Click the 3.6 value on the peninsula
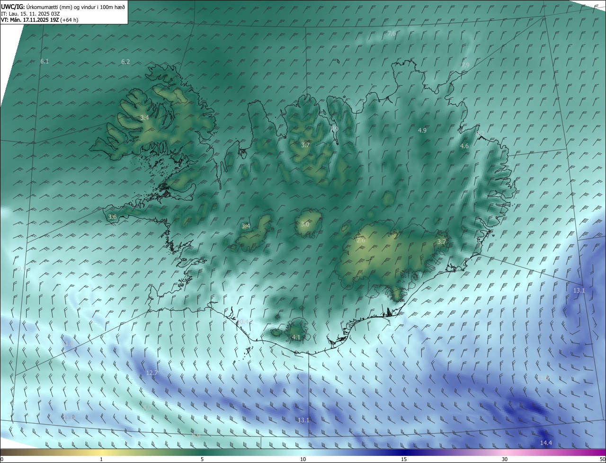Screen dimensions: 606x463 pyautogui.click(x=112, y=217)
